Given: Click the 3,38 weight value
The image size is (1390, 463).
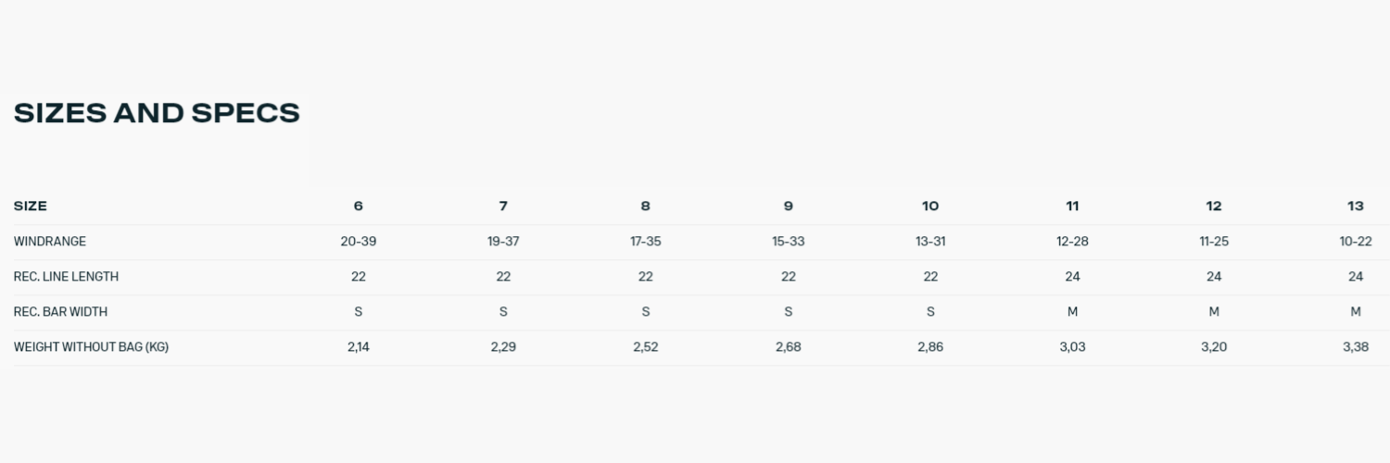Looking at the screenshot, I should 1356,347.
